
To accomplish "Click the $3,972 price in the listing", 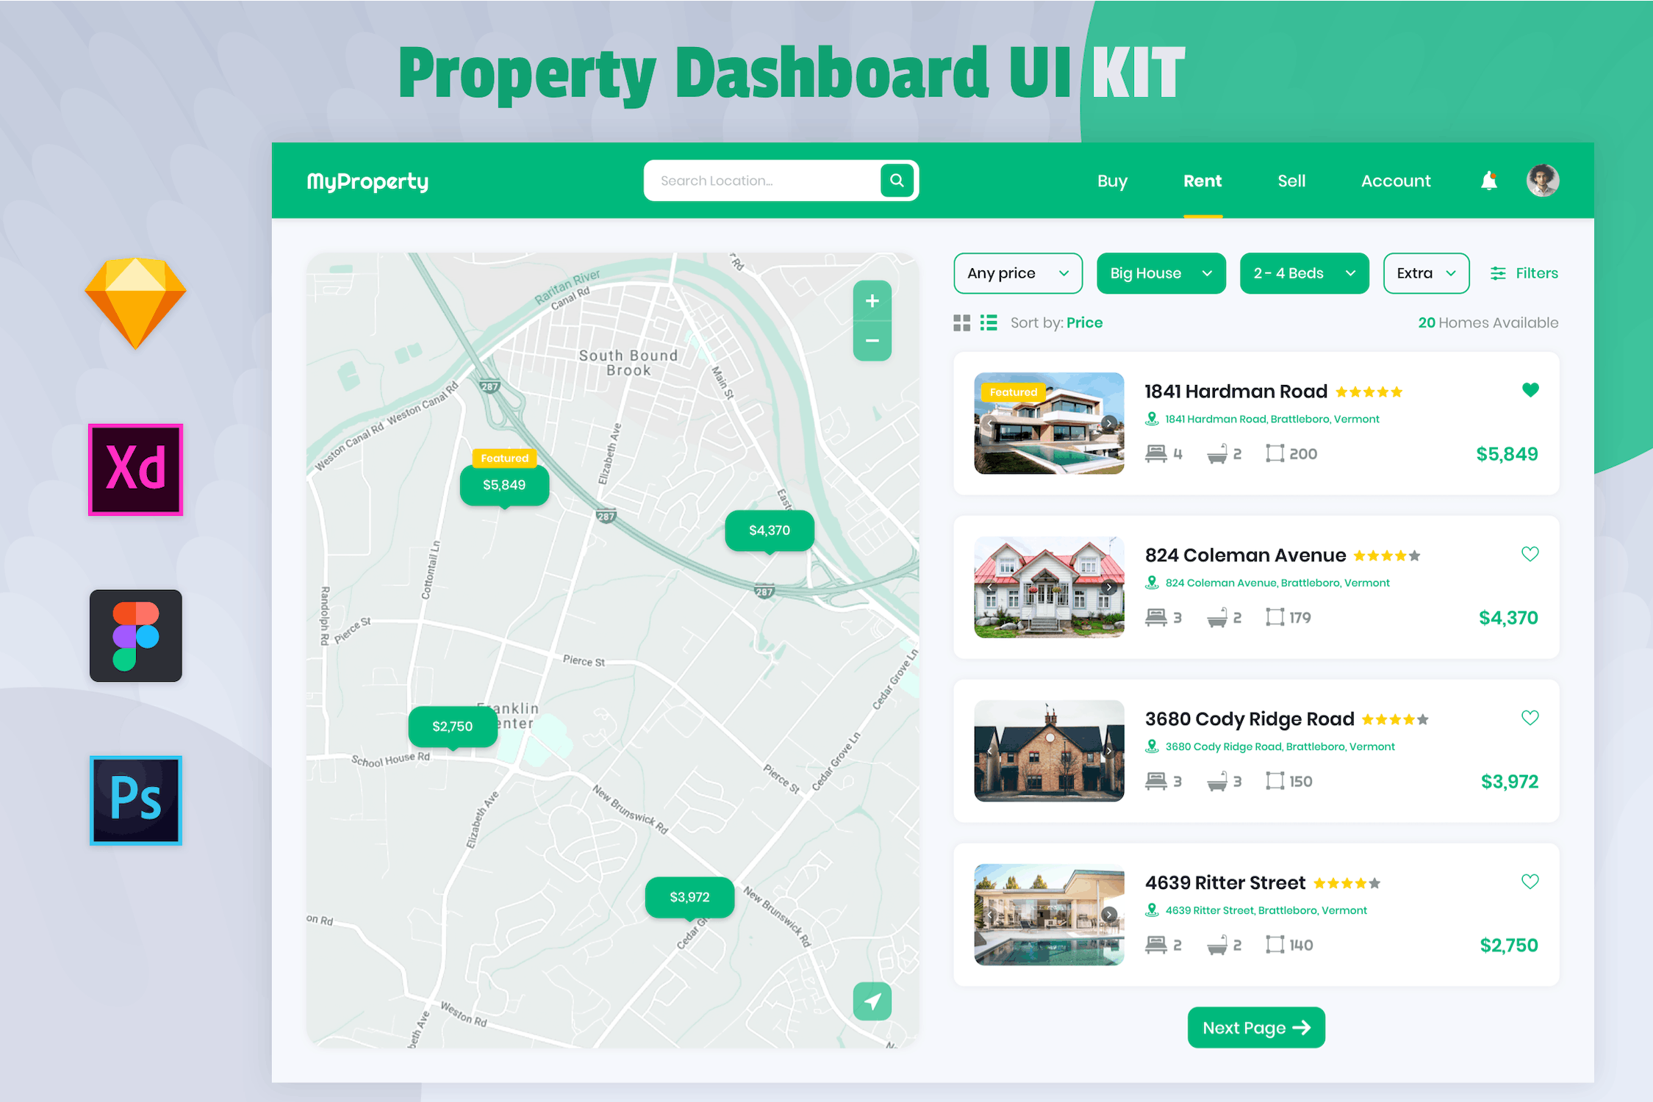I will click(x=1510, y=782).
